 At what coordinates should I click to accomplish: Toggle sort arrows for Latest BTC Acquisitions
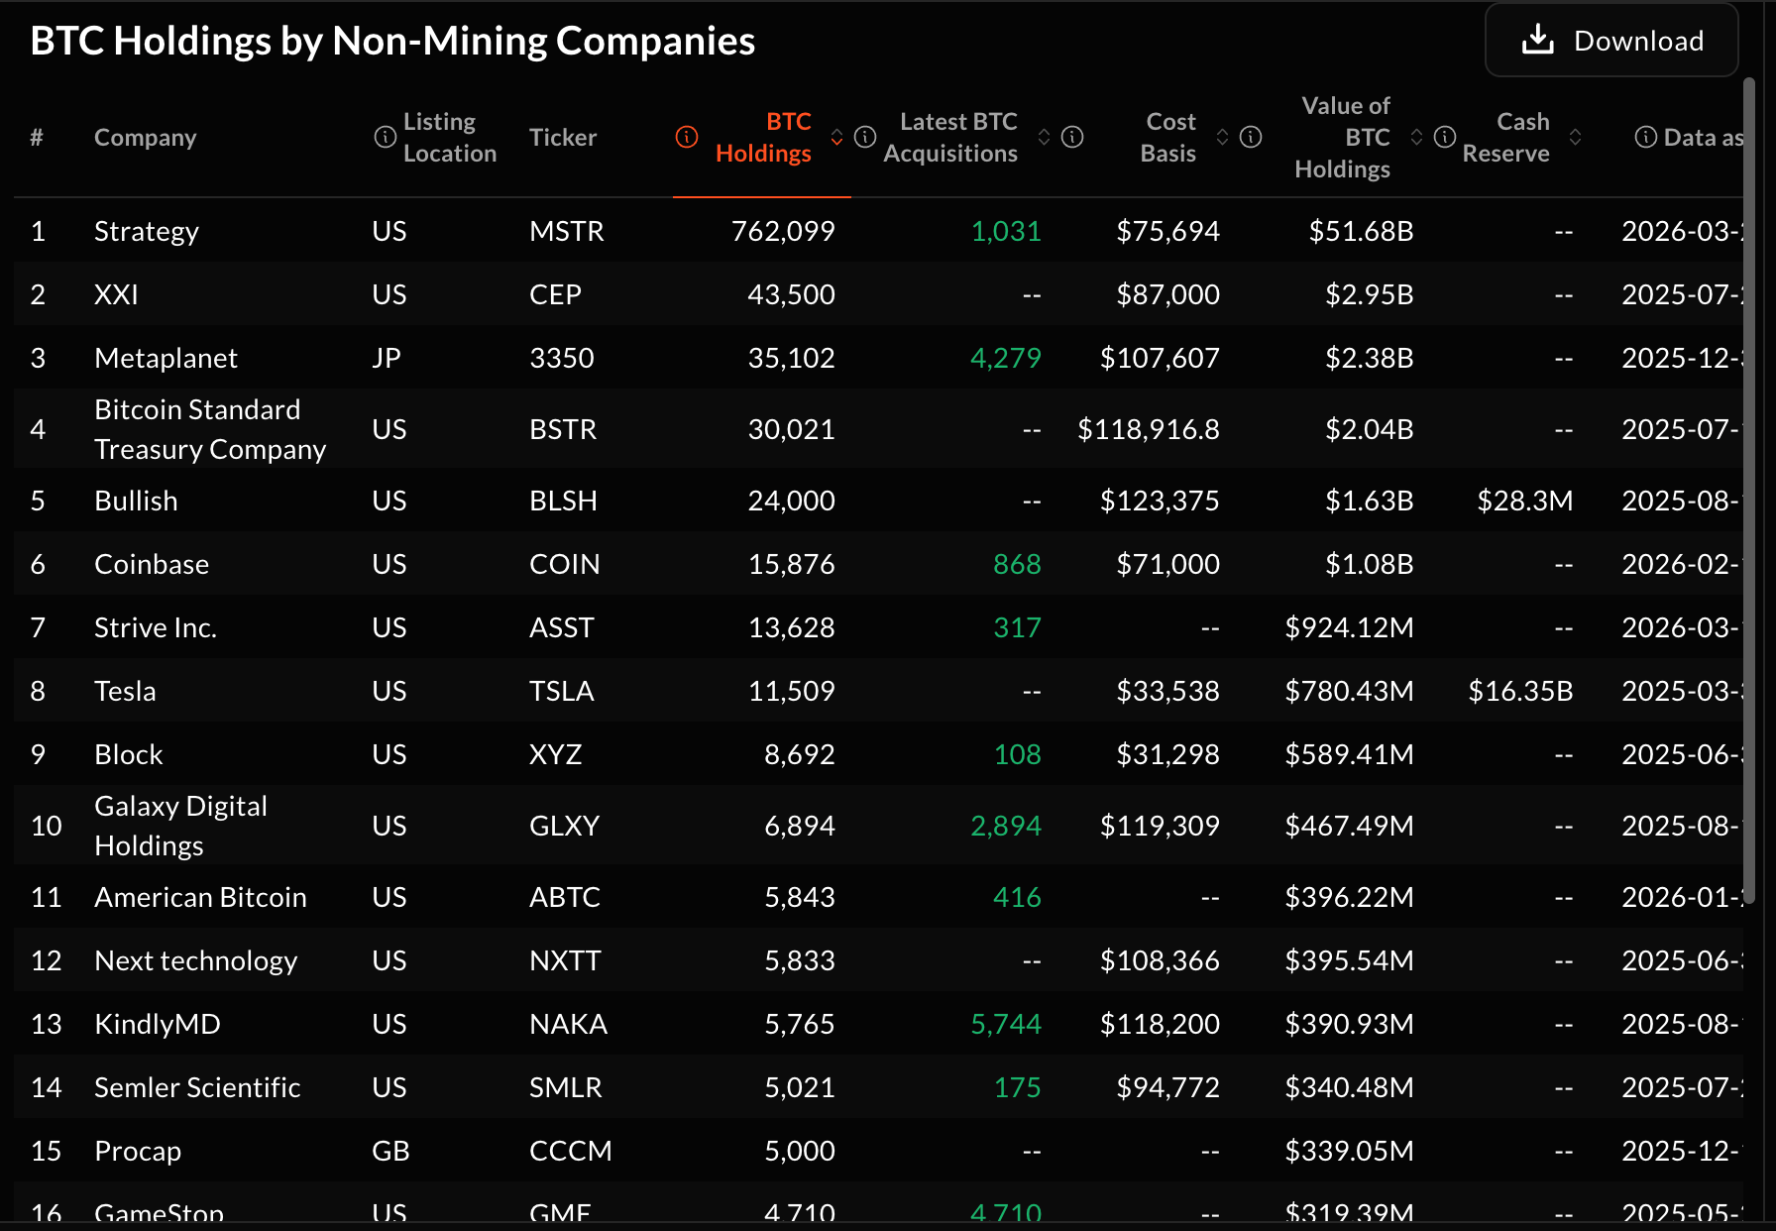[1044, 137]
